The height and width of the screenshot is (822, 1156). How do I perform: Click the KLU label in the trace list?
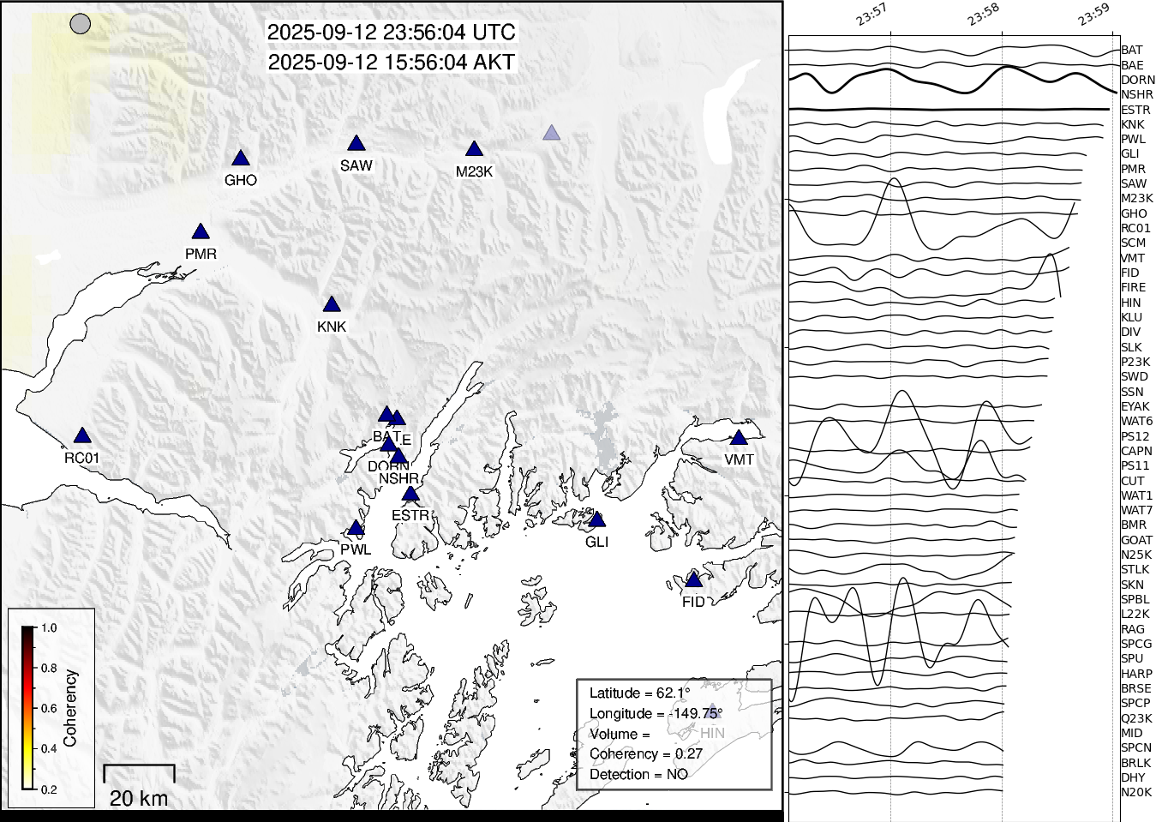[1131, 317]
